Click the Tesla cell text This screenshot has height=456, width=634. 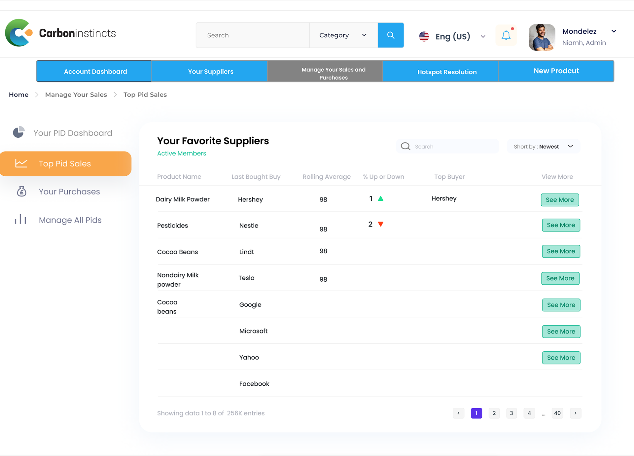[246, 278]
